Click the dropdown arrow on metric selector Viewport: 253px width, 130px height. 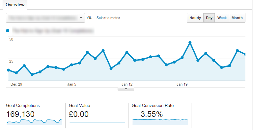coord(81,18)
